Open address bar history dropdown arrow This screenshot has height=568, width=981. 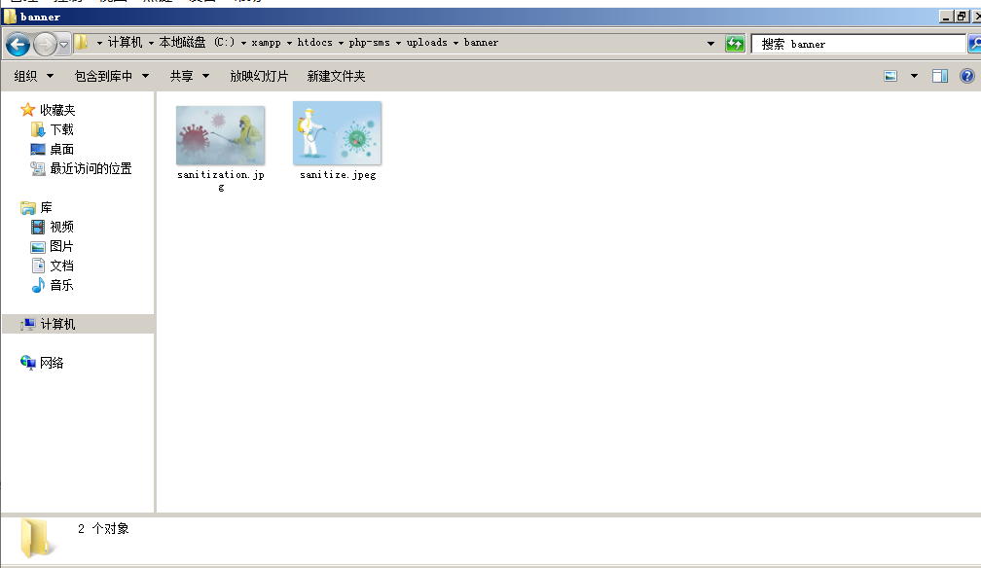click(x=710, y=43)
